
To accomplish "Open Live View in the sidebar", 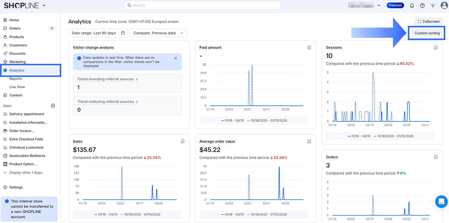I will [x=17, y=87].
